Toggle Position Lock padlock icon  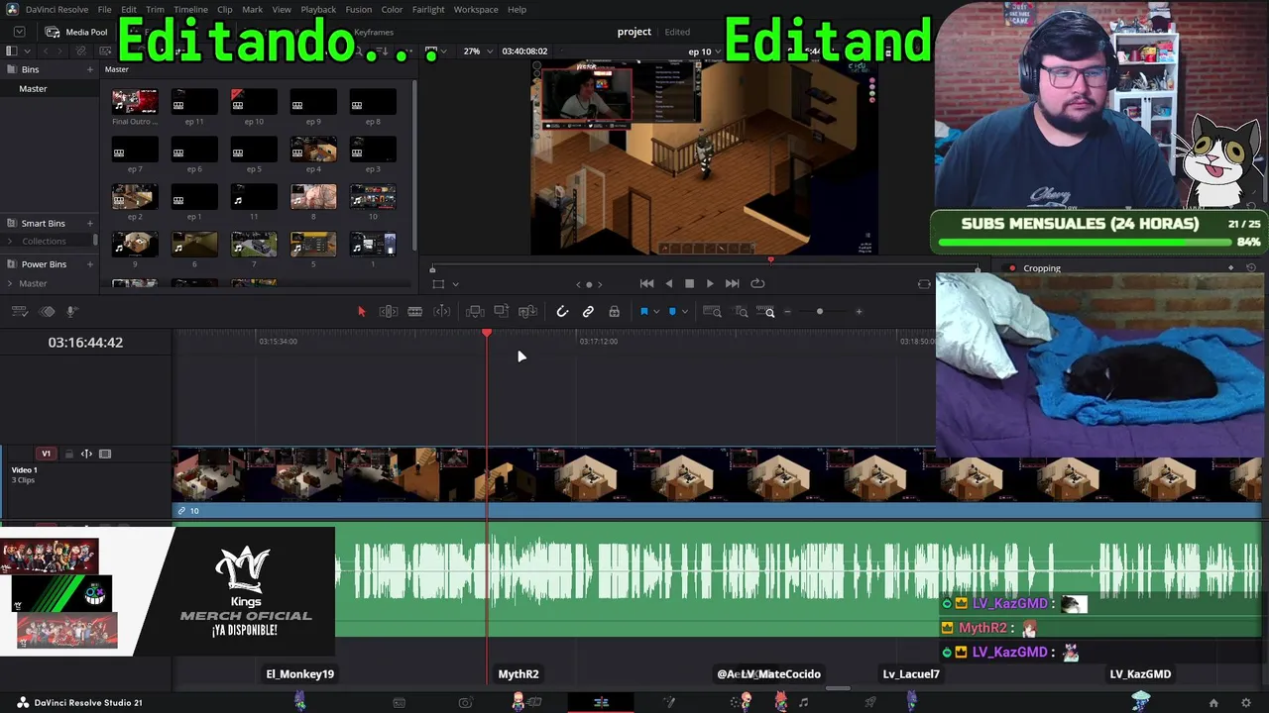(x=615, y=312)
